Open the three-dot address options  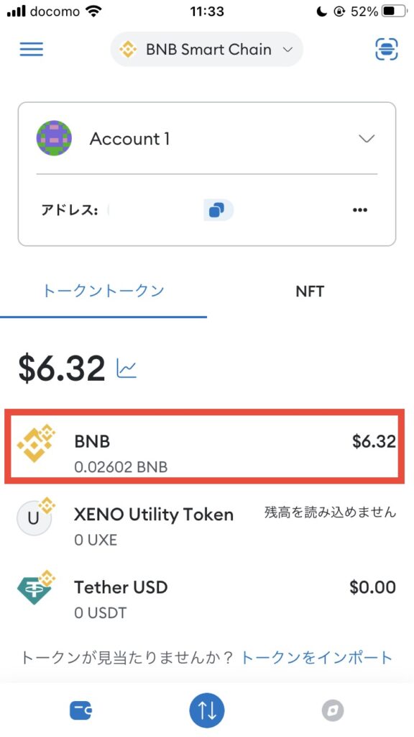click(360, 210)
